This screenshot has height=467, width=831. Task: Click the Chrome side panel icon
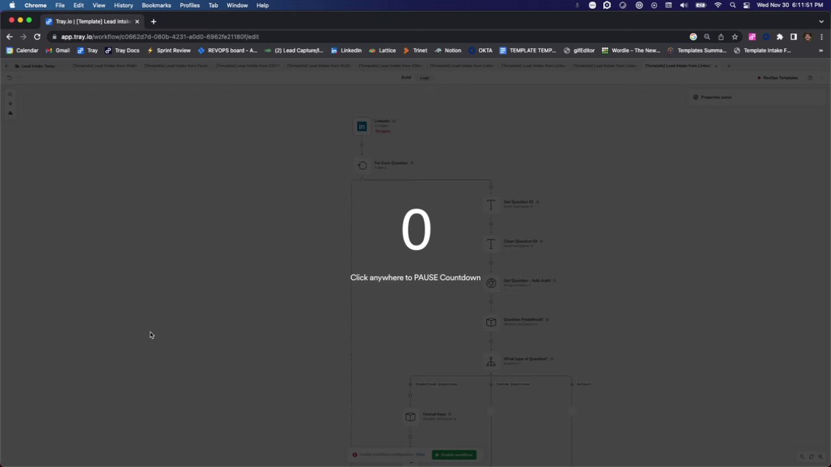tap(793, 37)
